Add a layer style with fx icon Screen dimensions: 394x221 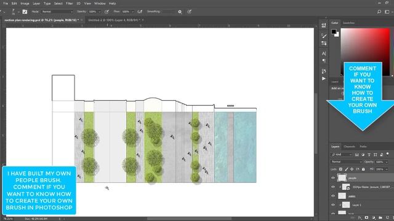(360, 218)
